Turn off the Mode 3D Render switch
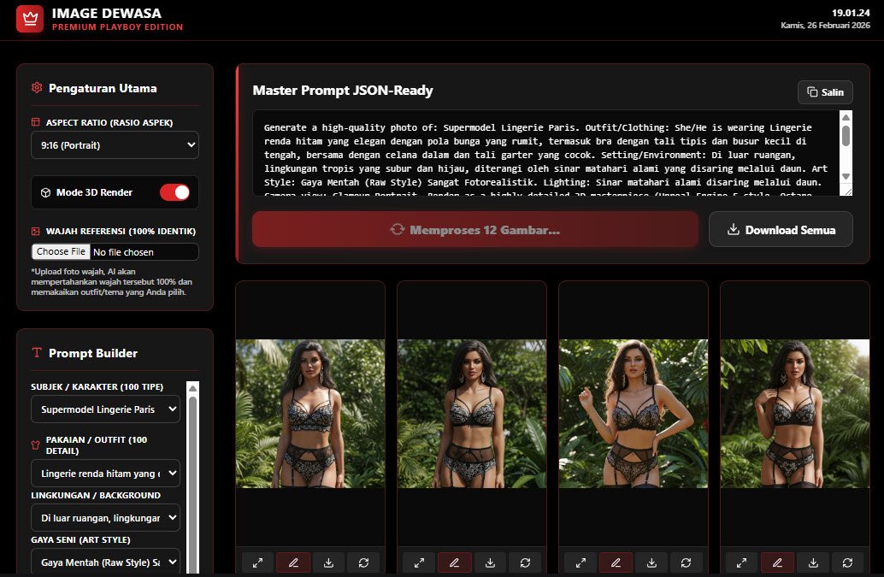This screenshot has height=577, width=884. click(174, 192)
